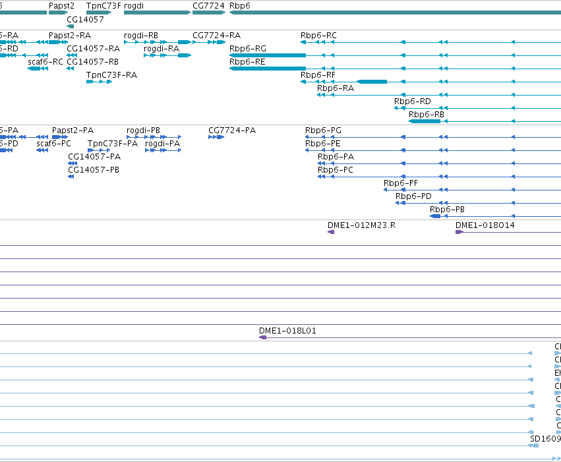Click transcript CG14057-RB label
The height and width of the screenshot is (462, 561).
(93, 62)
